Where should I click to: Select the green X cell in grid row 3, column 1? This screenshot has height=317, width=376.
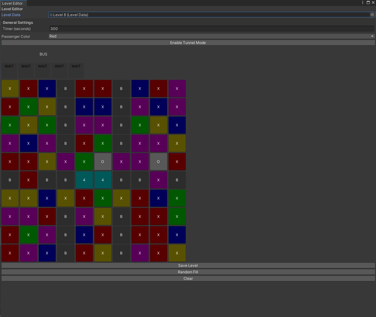(10, 125)
